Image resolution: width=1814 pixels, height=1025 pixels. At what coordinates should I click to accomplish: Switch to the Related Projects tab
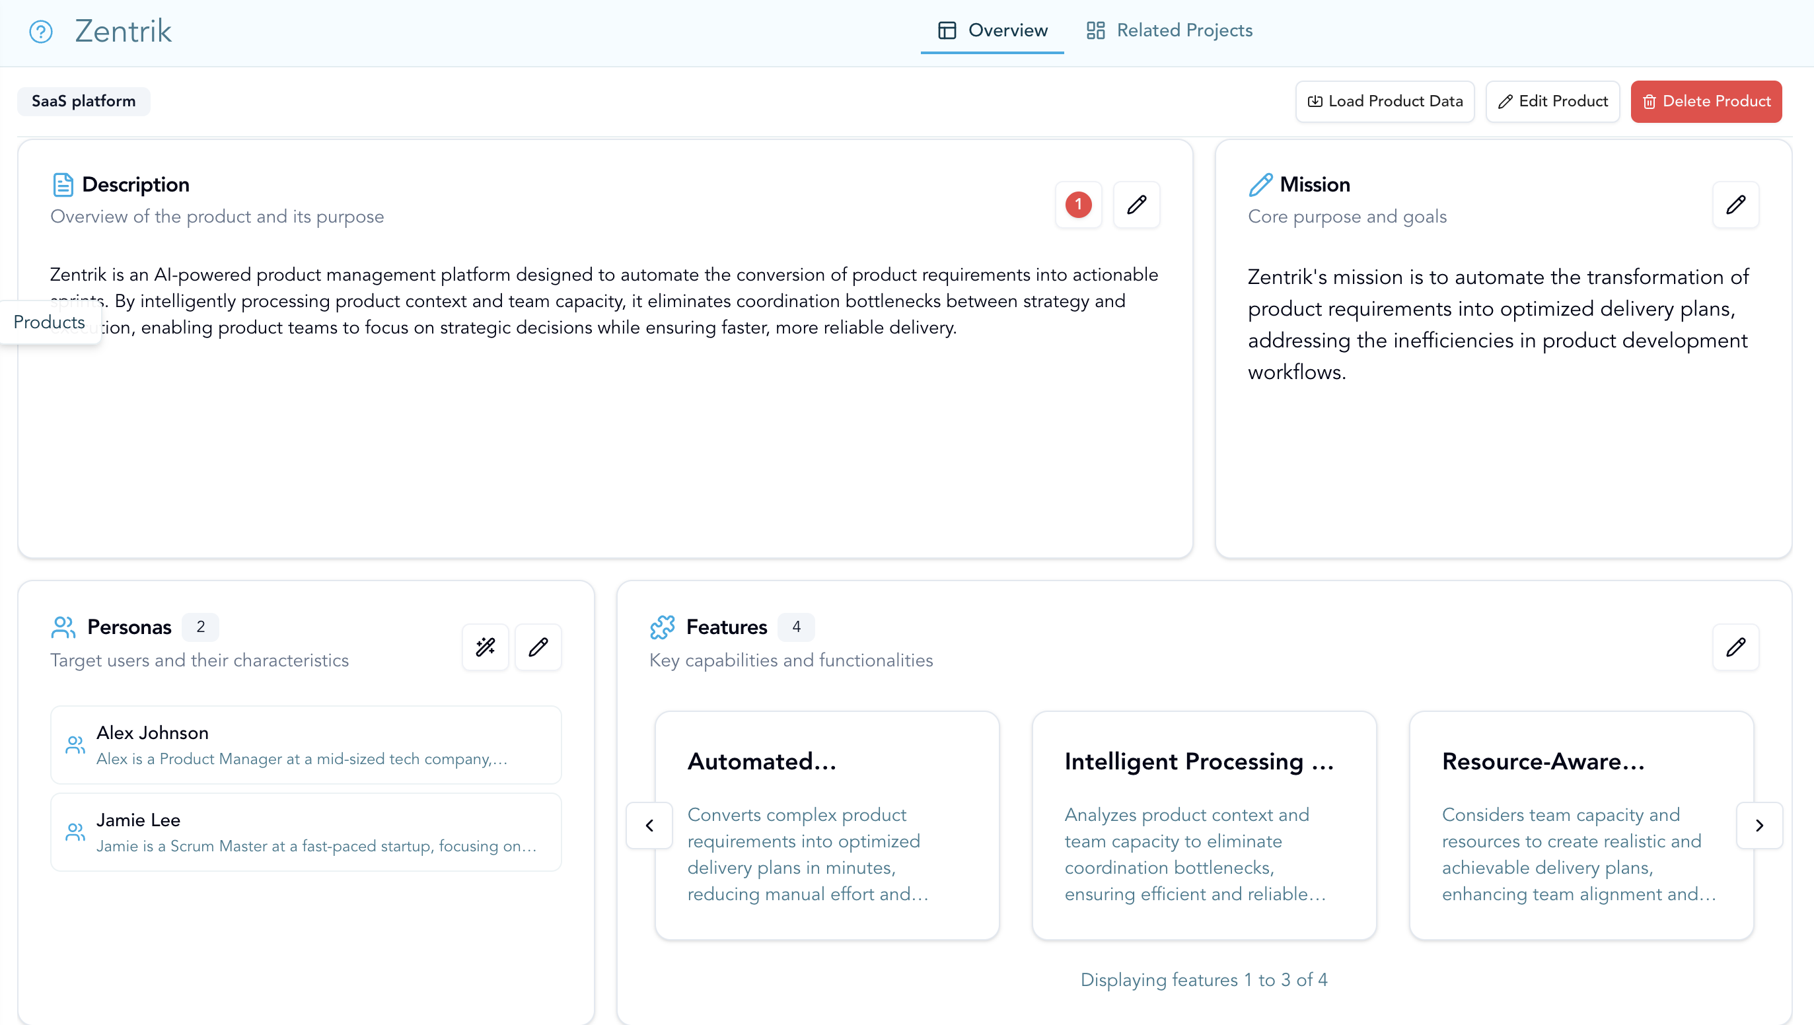pos(1168,30)
